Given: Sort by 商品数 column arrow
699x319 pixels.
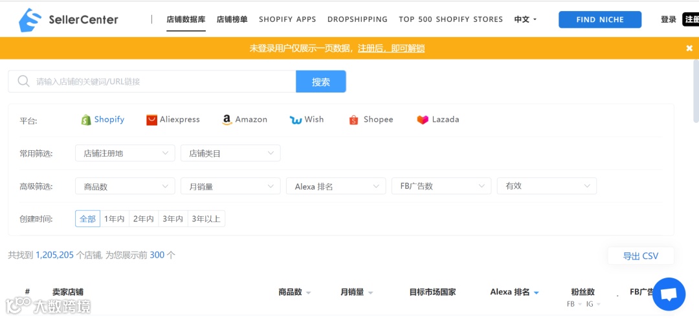Looking at the screenshot, I should 308,292.
